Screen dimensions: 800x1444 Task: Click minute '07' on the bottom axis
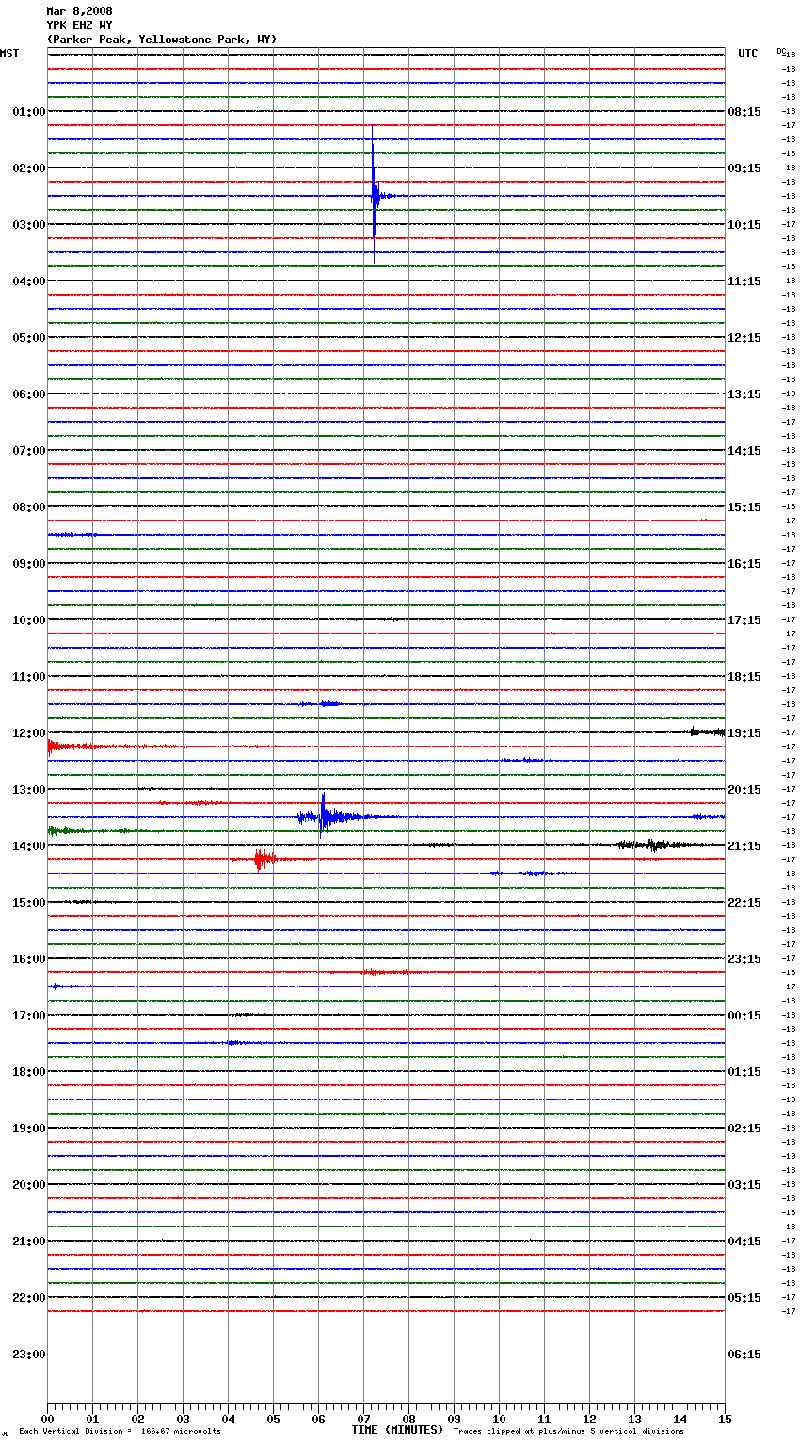click(363, 1419)
